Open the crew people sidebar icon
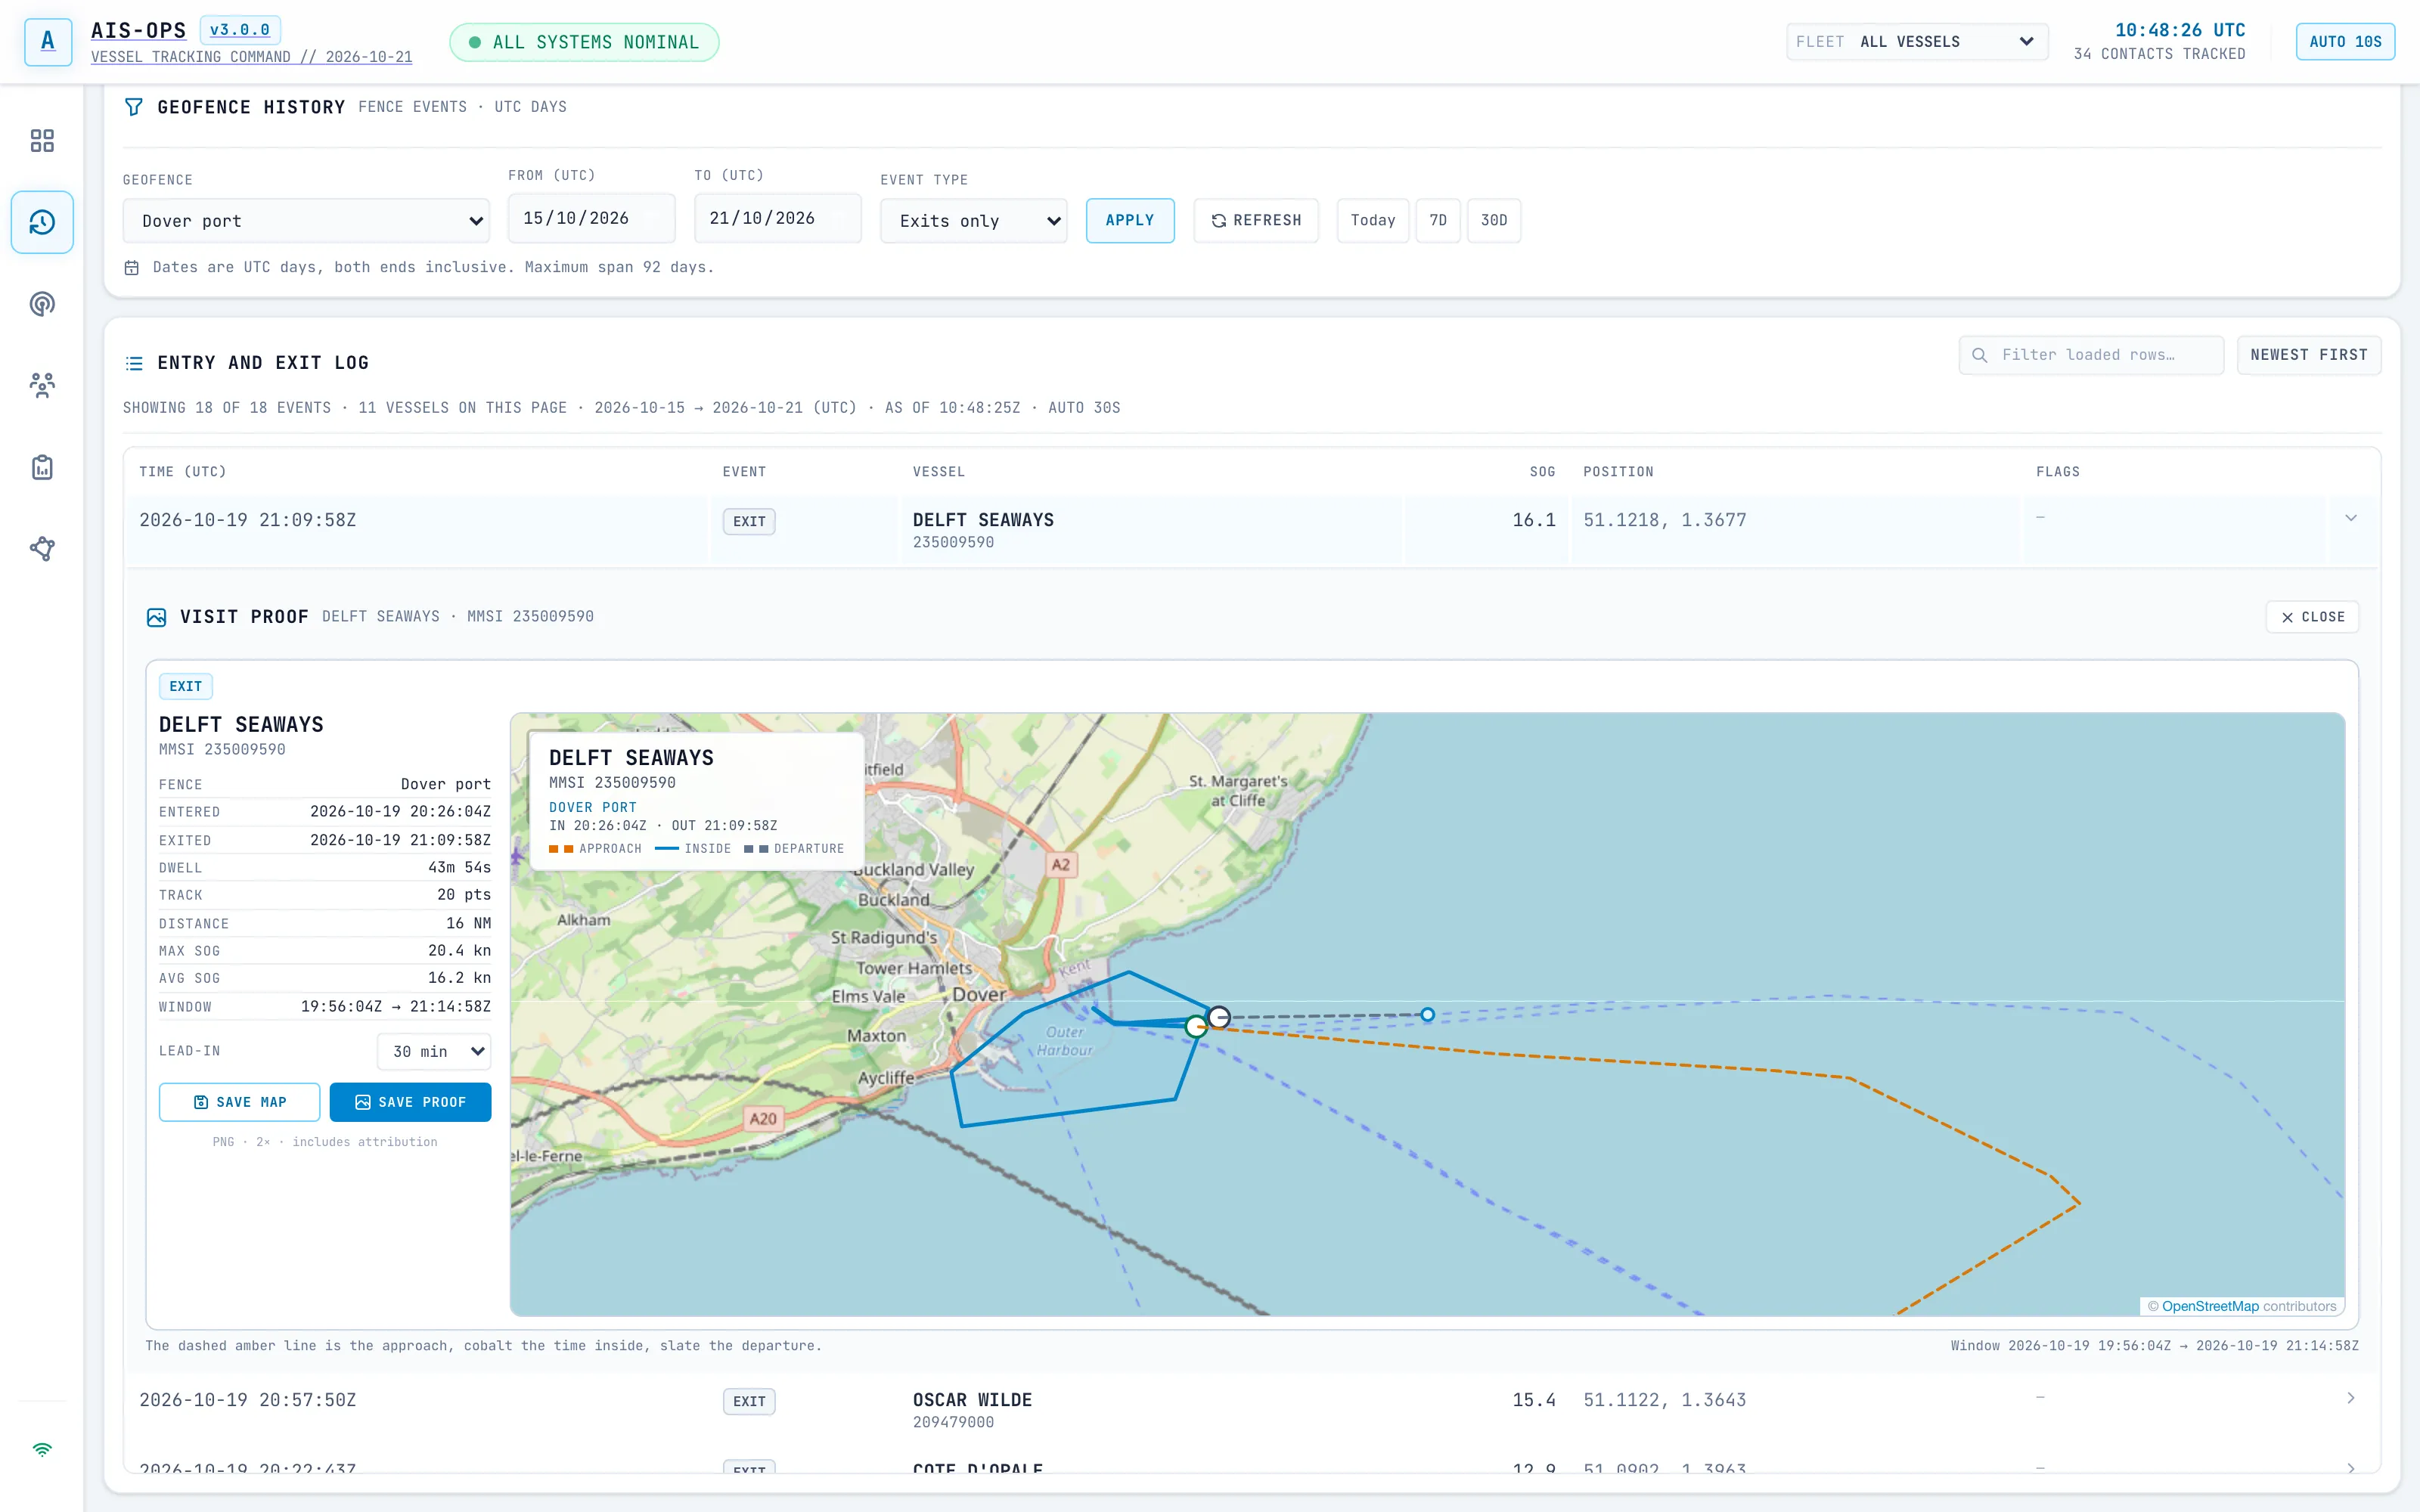This screenshot has height=1512, width=2420. click(42, 385)
